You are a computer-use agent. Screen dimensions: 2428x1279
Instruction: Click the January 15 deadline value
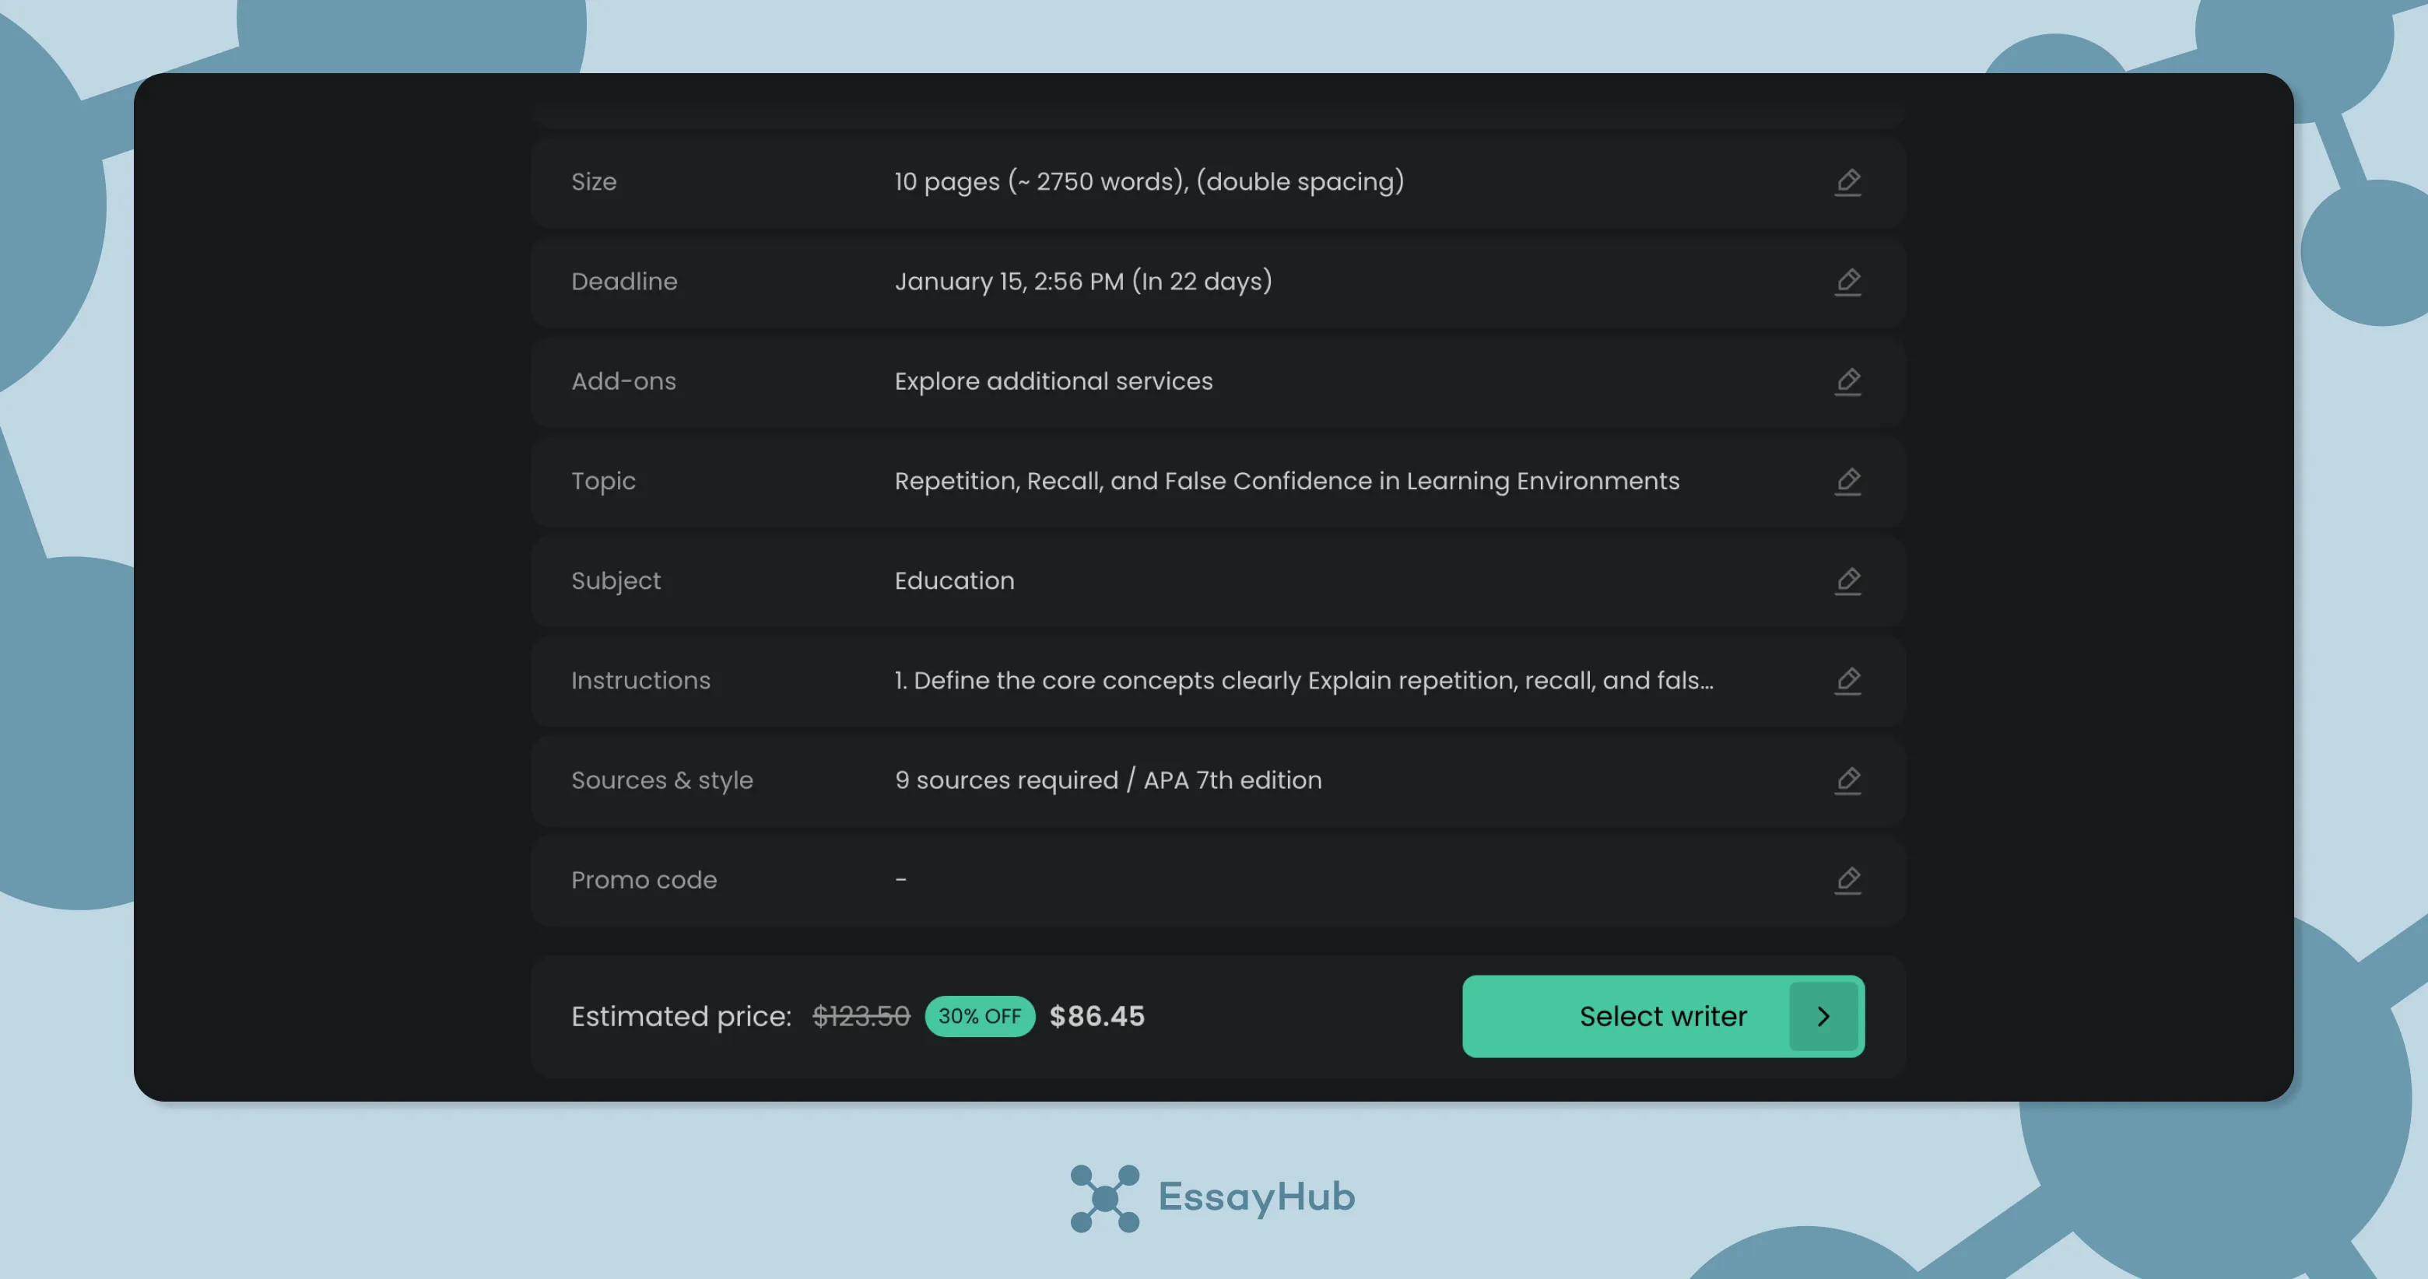[1082, 282]
